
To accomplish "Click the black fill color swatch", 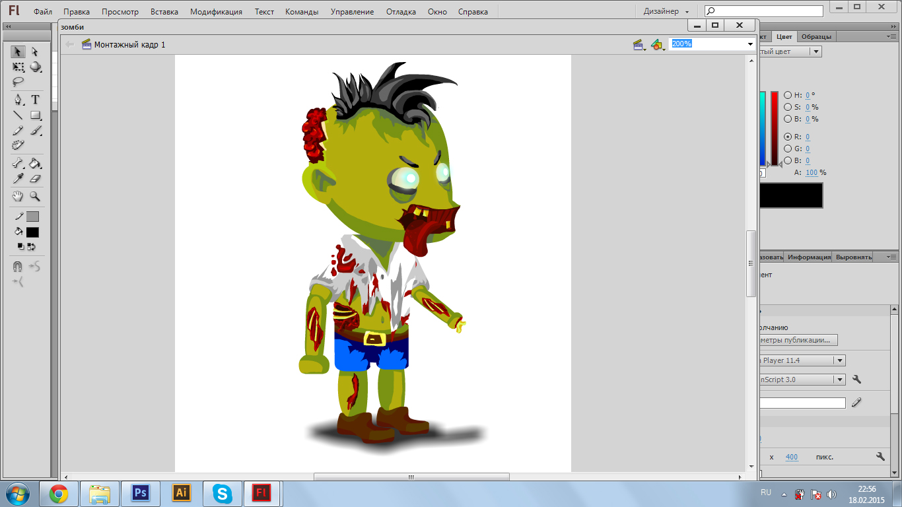I will pos(32,232).
